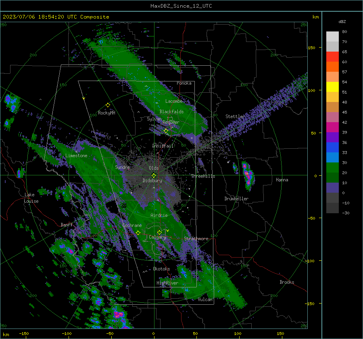Click the Sylvan city label
This screenshot has width=363, height=339.
[x=154, y=119]
